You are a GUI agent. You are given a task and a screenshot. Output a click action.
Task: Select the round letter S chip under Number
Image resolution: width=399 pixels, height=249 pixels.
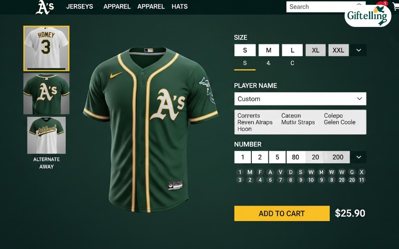[x=301, y=172]
